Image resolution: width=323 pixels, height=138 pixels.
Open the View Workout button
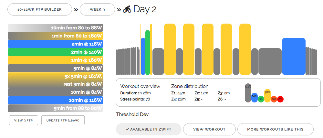[x=209, y=129]
